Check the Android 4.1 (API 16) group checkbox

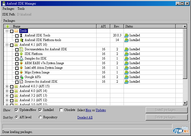[12, 45]
